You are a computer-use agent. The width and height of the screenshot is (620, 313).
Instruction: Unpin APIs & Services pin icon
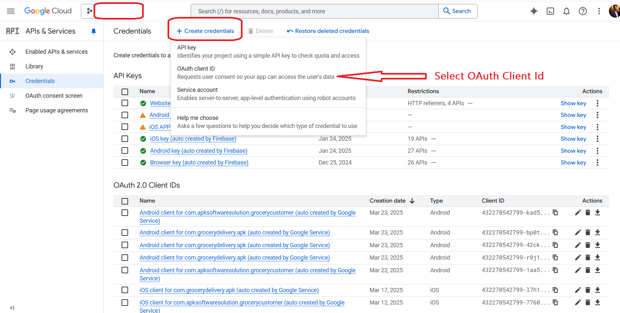(94, 31)
